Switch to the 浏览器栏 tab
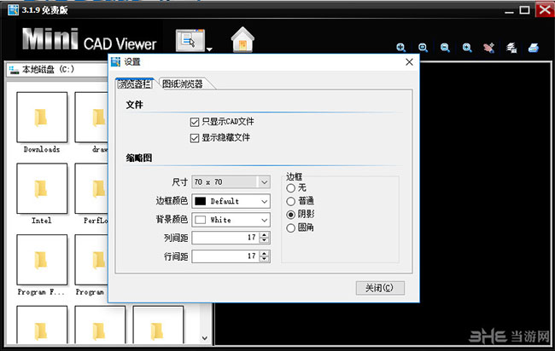The width and height of the screenshot is (555, 351). coord(135,84)
